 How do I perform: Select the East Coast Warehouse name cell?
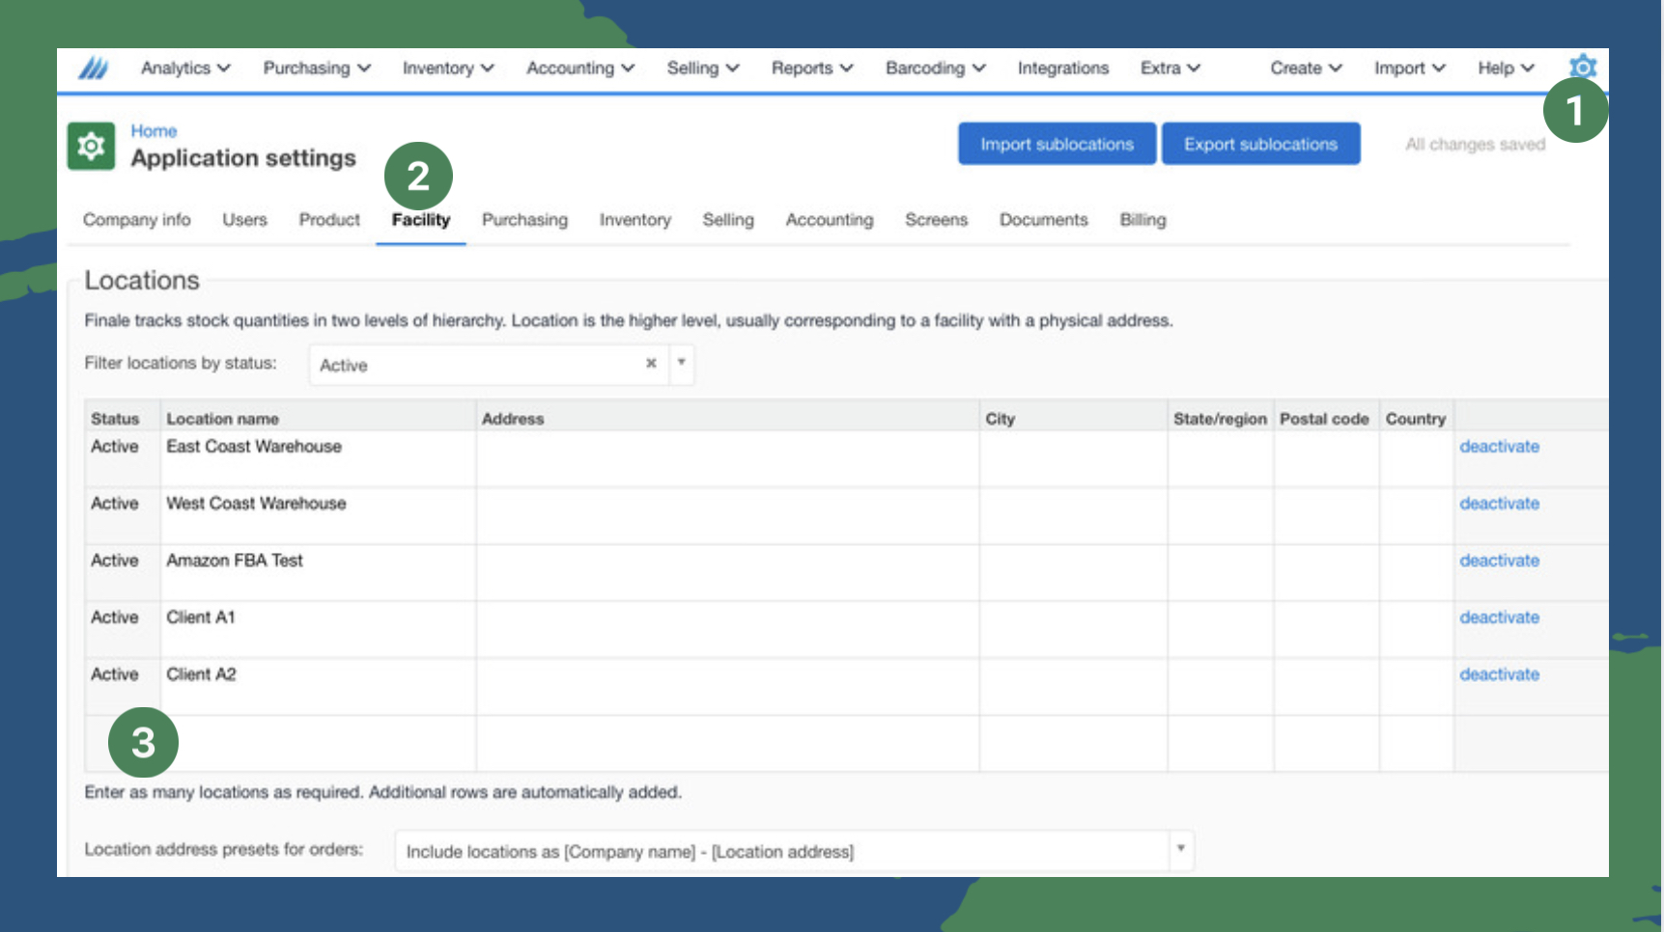tap(318, 458)
